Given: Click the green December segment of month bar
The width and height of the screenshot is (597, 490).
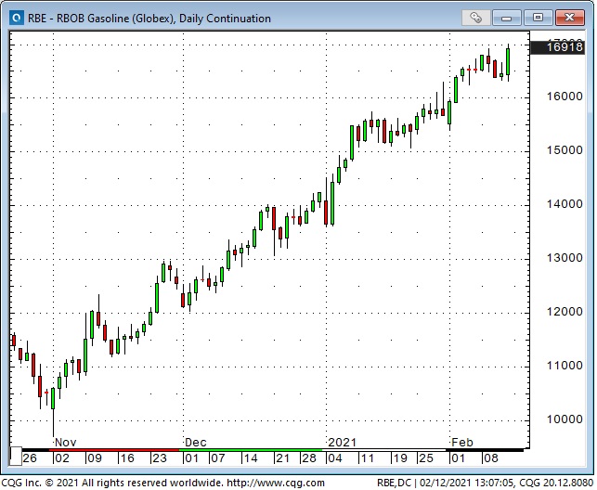Looking at the screenshot, I should [x=251, y=450].
